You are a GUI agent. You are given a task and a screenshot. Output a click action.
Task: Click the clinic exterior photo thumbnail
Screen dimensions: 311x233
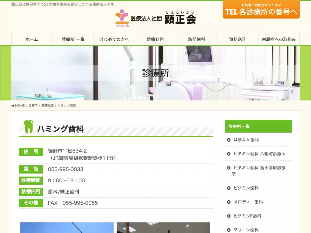tap(67, 228)
